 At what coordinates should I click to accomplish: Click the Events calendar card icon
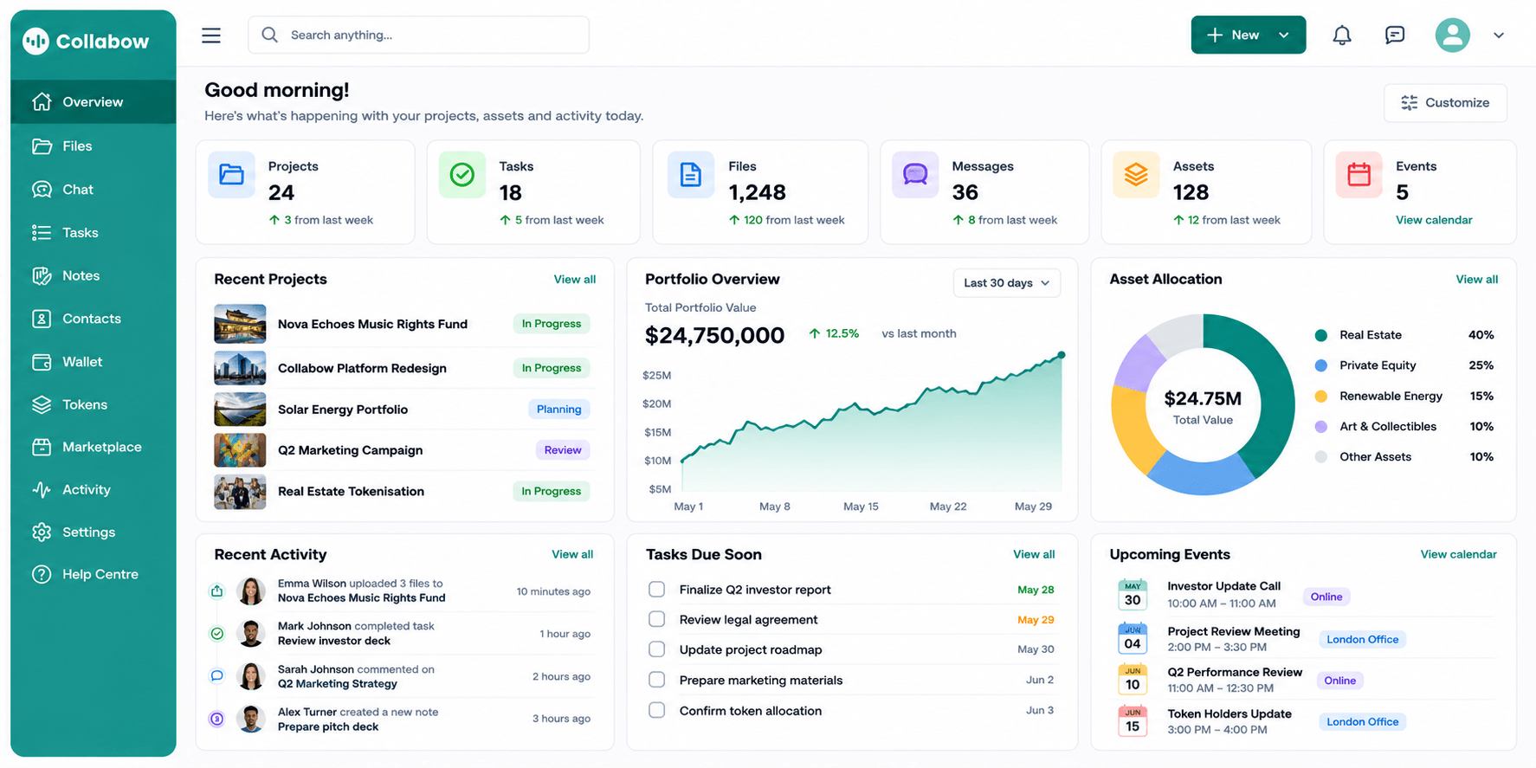1359,174
